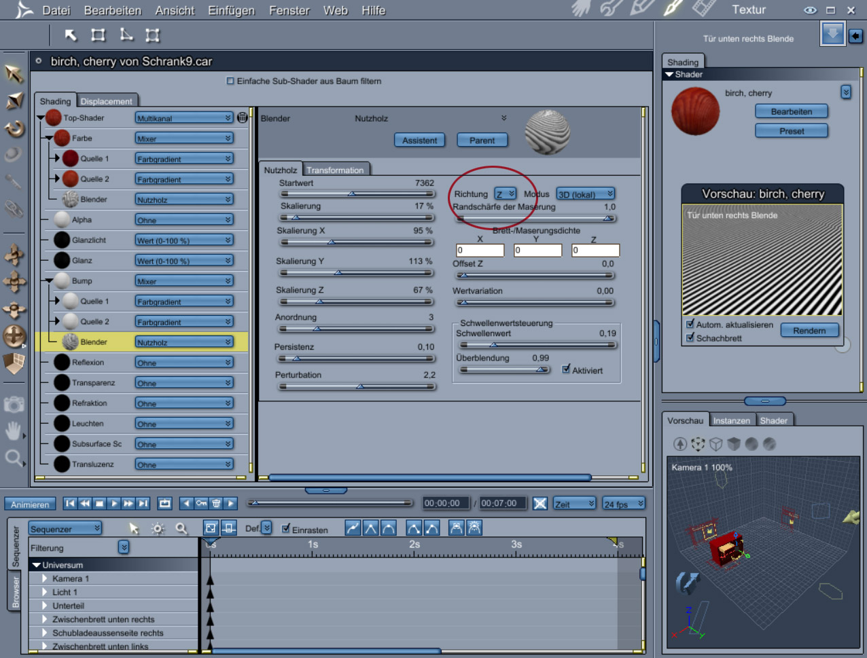Select the highlighted Bump Blender row
This screenshot has height=658, width=867.
pos(141,342)
